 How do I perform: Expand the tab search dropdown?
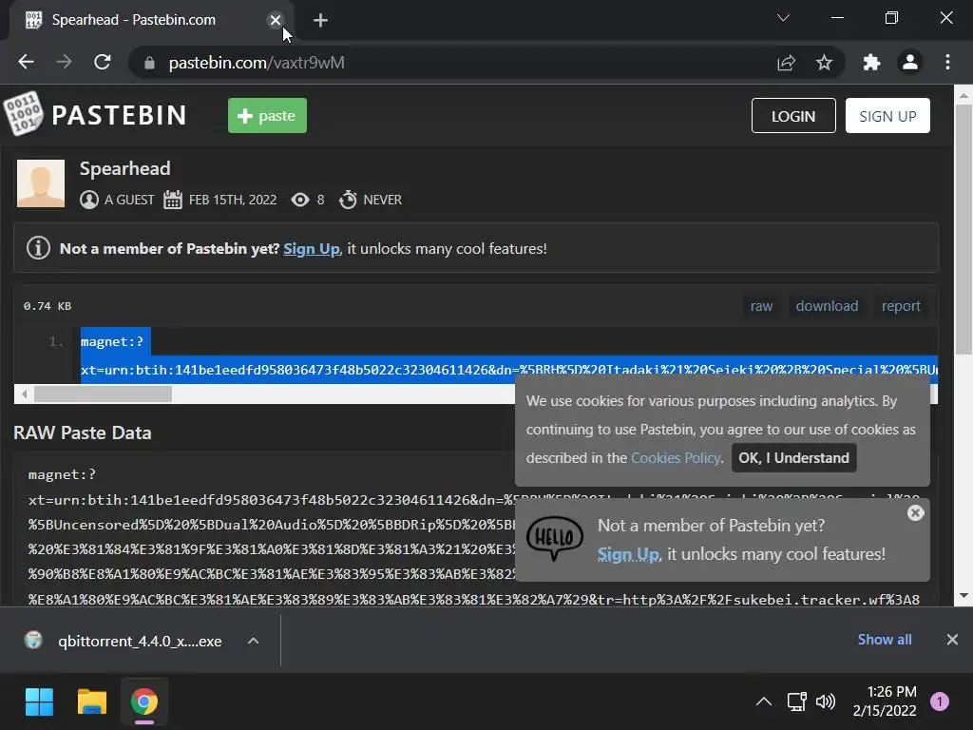783,18
